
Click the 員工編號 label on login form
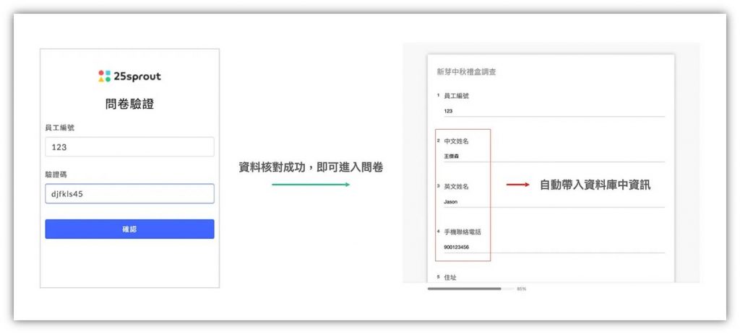pos(59,128)
